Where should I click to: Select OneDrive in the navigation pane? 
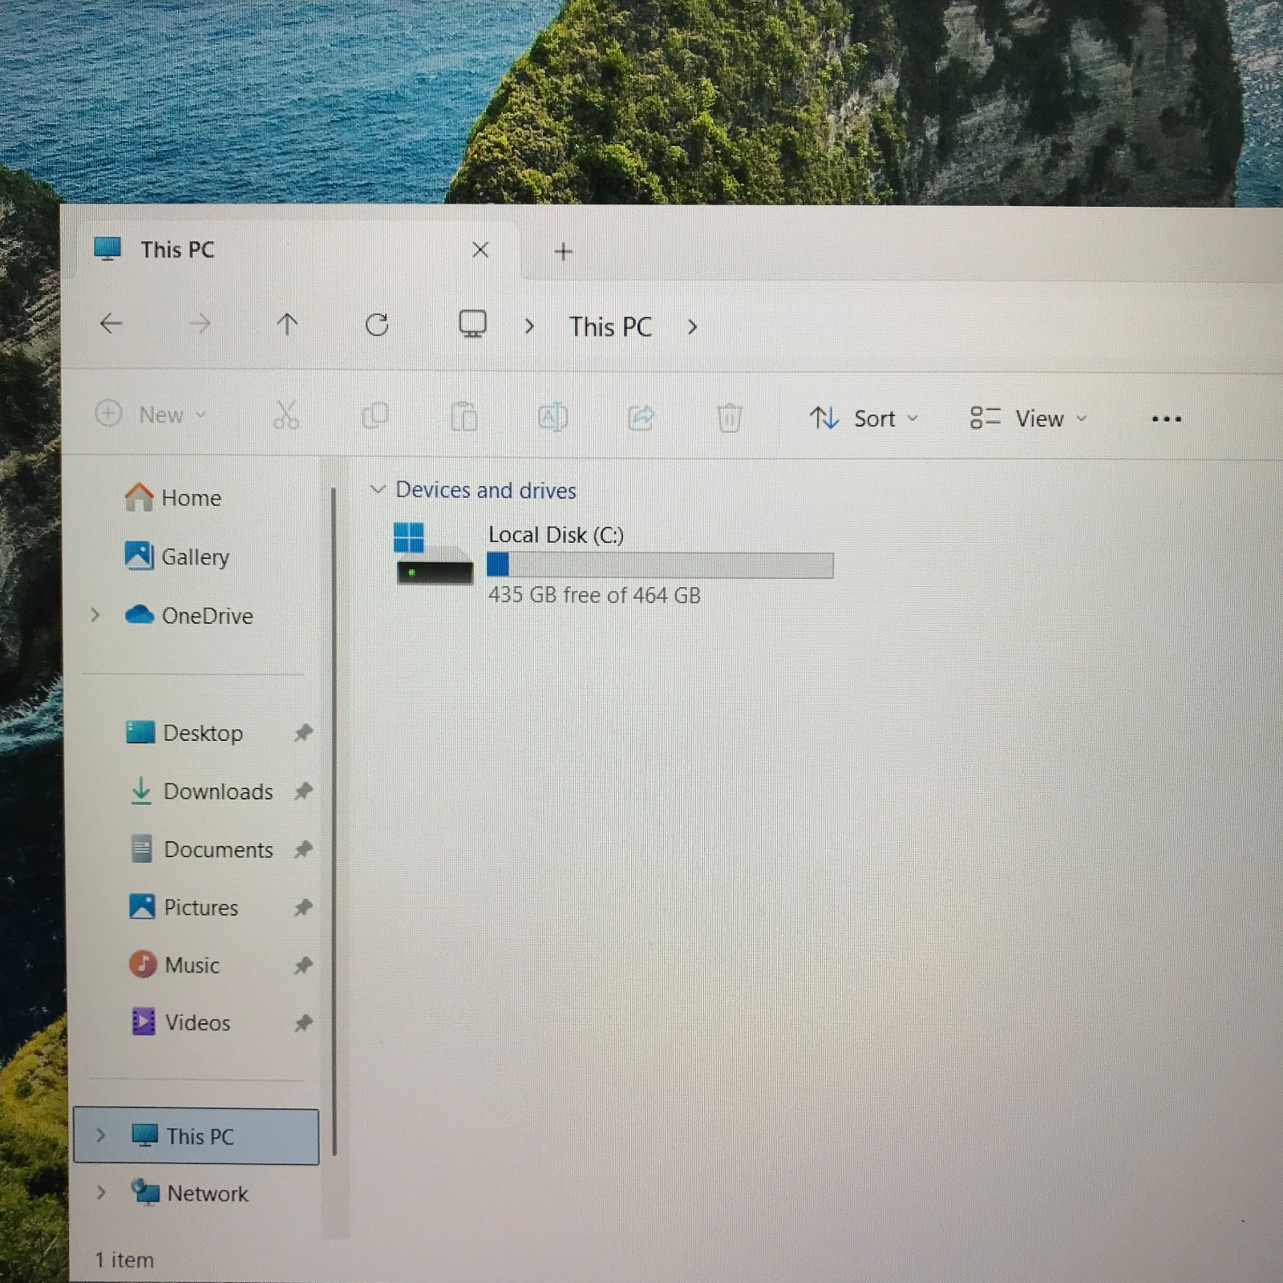coord(189,615)
